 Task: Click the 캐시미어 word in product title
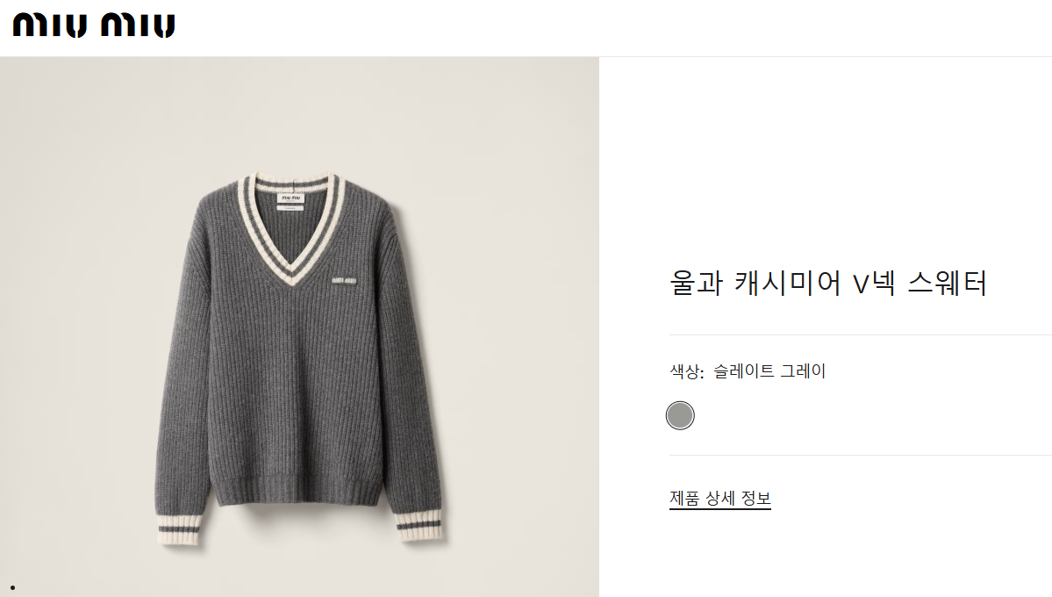787,283
